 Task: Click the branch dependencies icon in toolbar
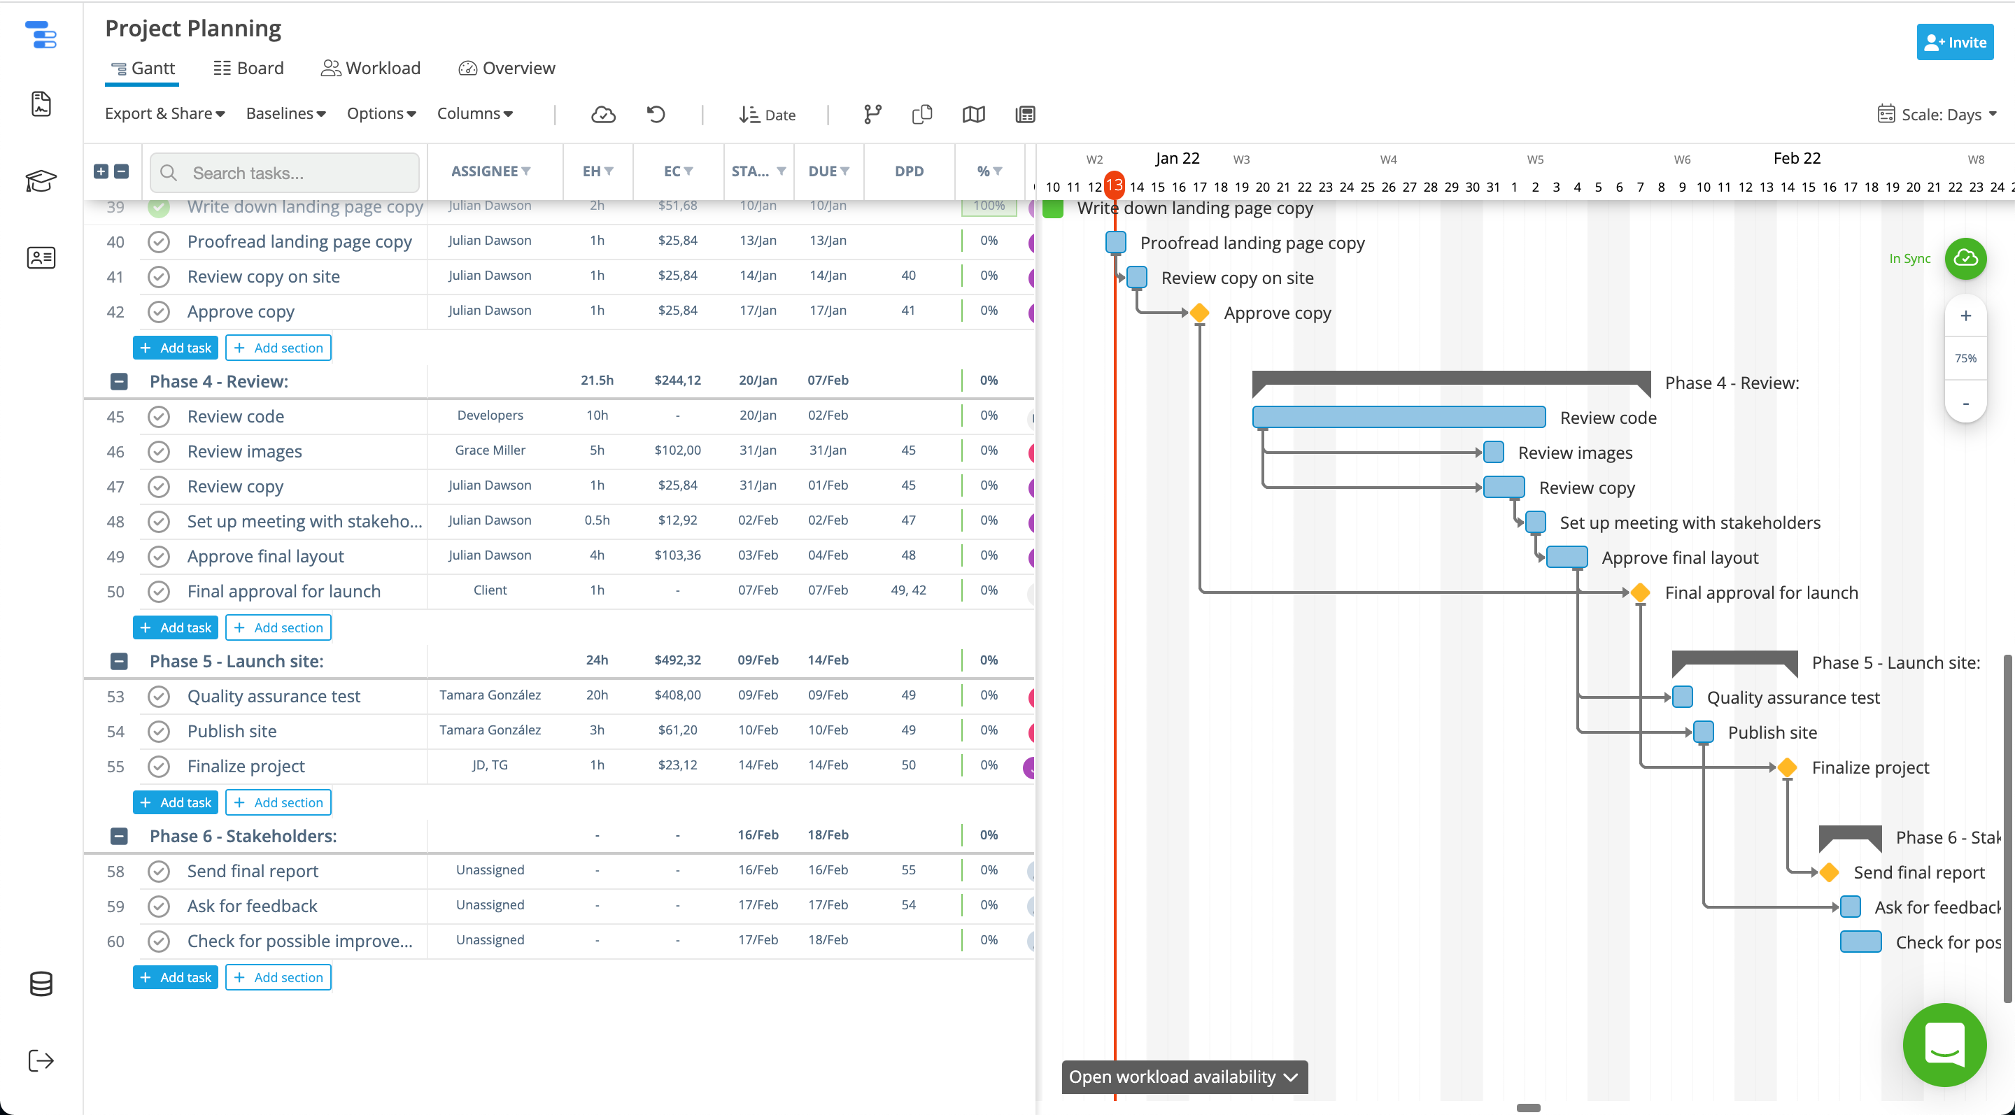872,114
